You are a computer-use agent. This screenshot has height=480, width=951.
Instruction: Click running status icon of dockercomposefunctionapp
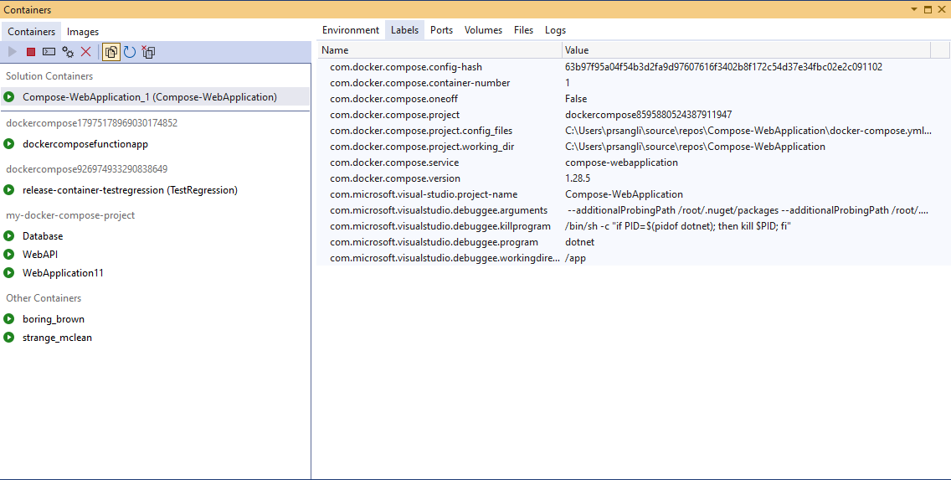pyautogui.click(x=9, y=144)
